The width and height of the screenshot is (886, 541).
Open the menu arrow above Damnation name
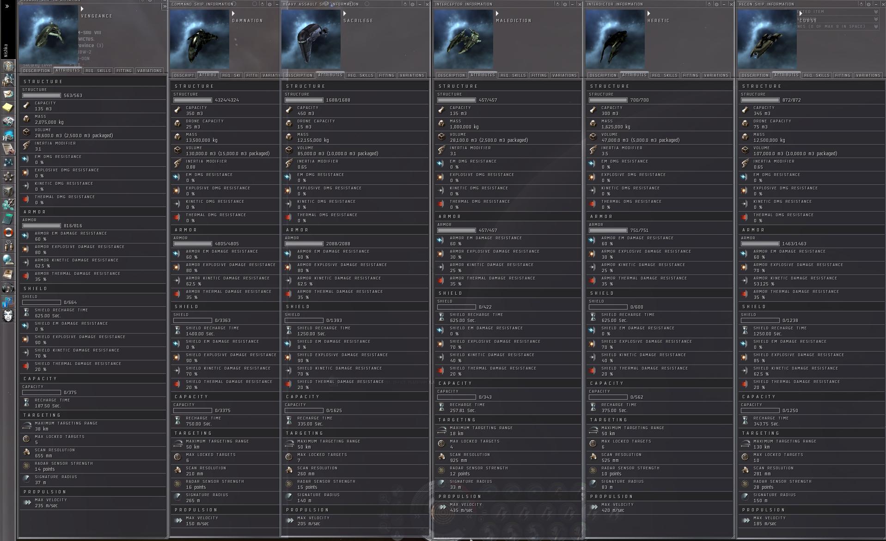coord(233,13)
